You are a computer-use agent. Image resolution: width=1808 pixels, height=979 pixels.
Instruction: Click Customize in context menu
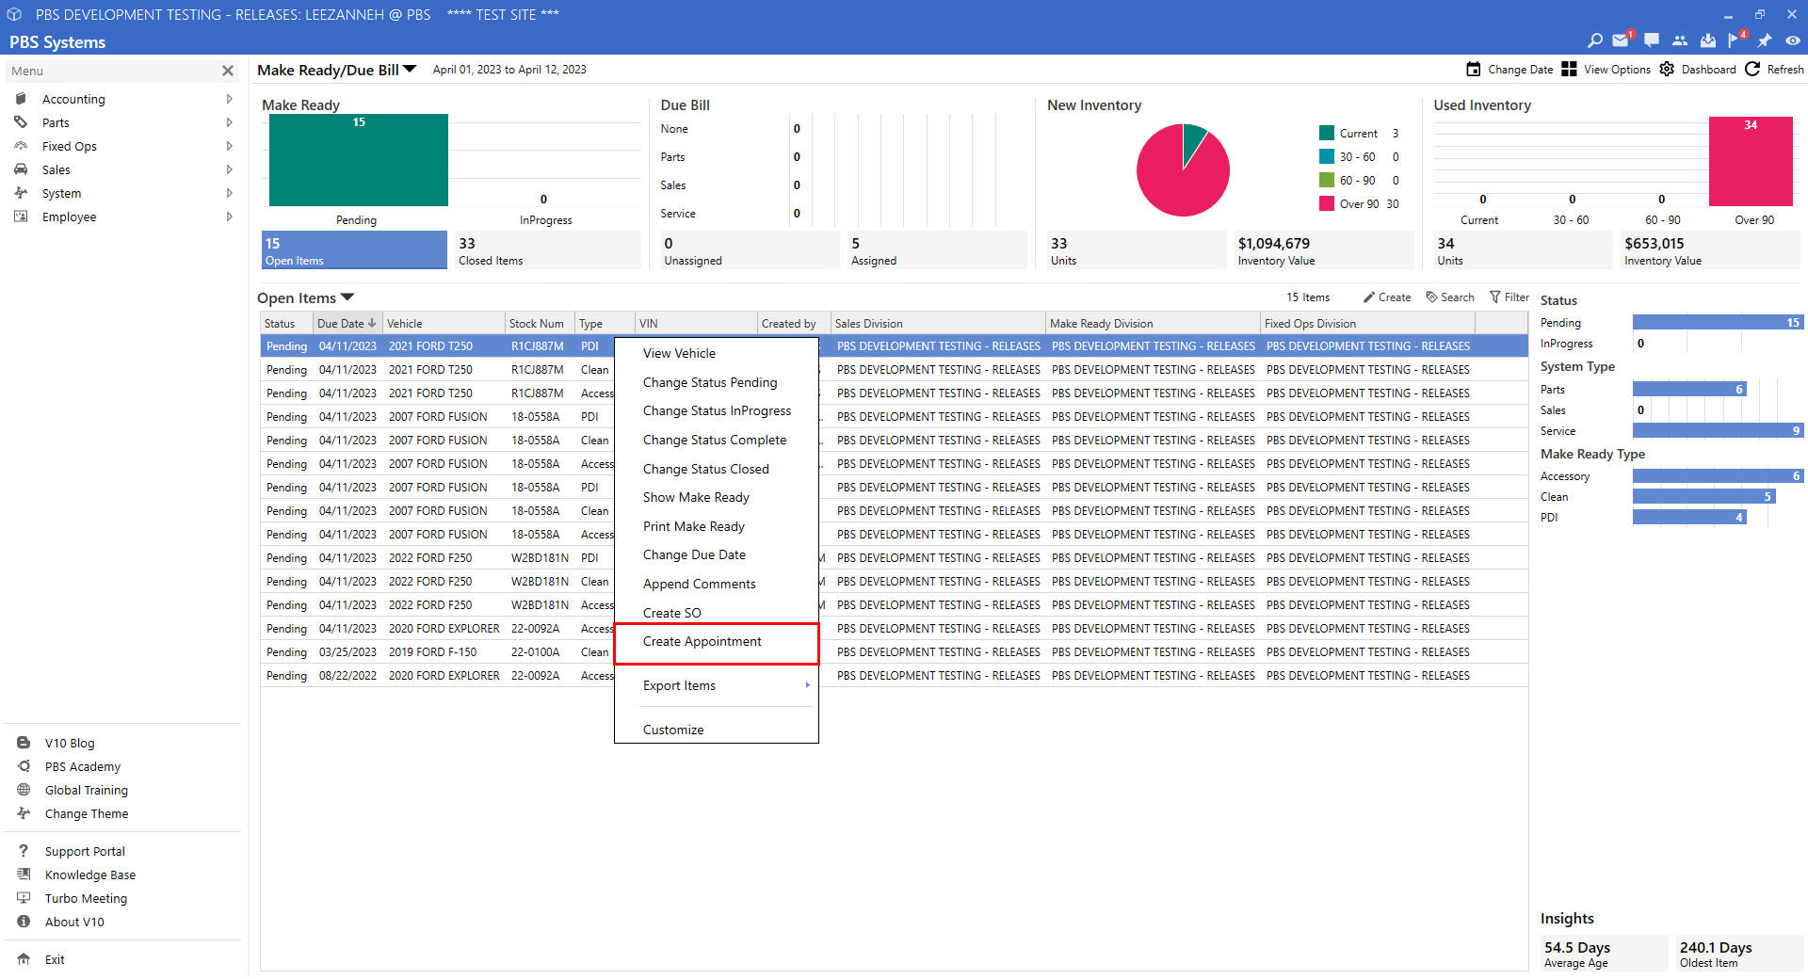673,730
